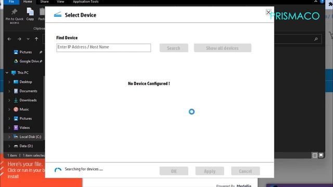Collapse the This PC tree node

[x=7, y=73]
